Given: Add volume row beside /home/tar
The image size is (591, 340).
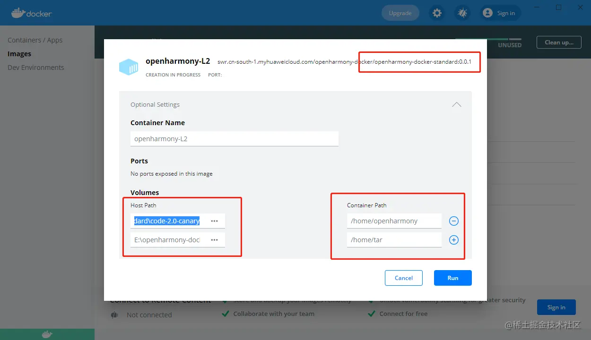Looking at the screenshot, I should tap(453, 240).
